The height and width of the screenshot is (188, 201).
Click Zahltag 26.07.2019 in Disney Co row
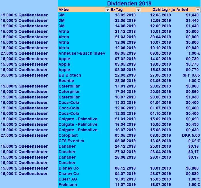pyautogui.click(x=161, y=174)
